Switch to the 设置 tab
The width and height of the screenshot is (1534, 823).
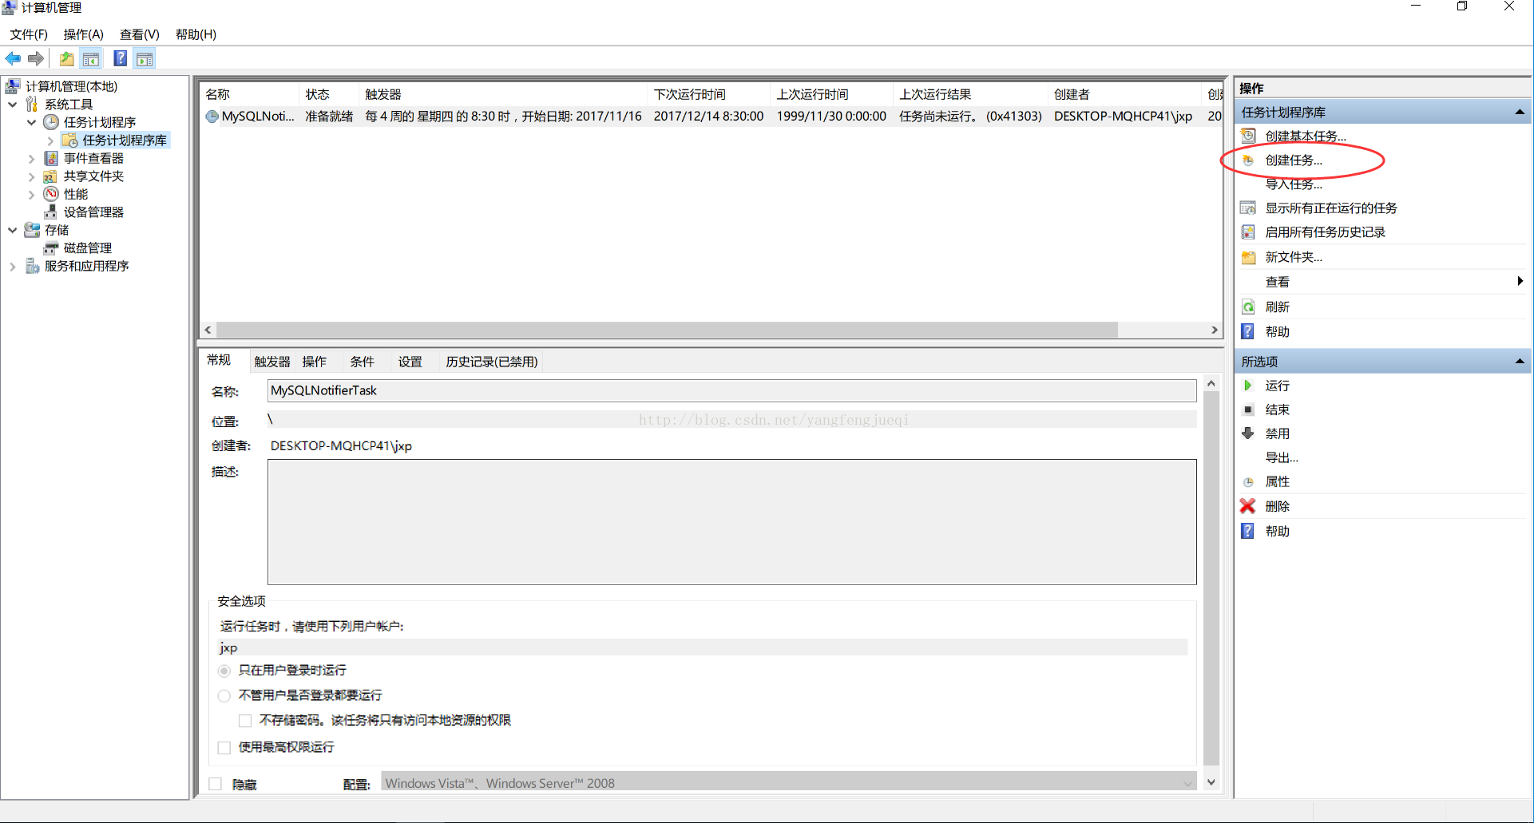pos(410,362)
